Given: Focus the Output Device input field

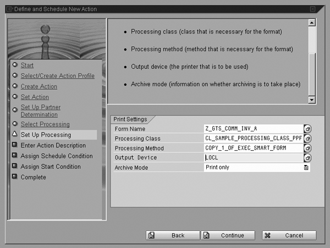Looking at the screenshot, I should coord(253,158).
